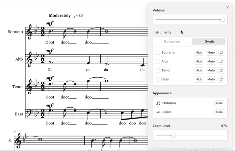Hide the Notation display
The width and height of the screenshot is (235, 151).
[x=219, y=103]
